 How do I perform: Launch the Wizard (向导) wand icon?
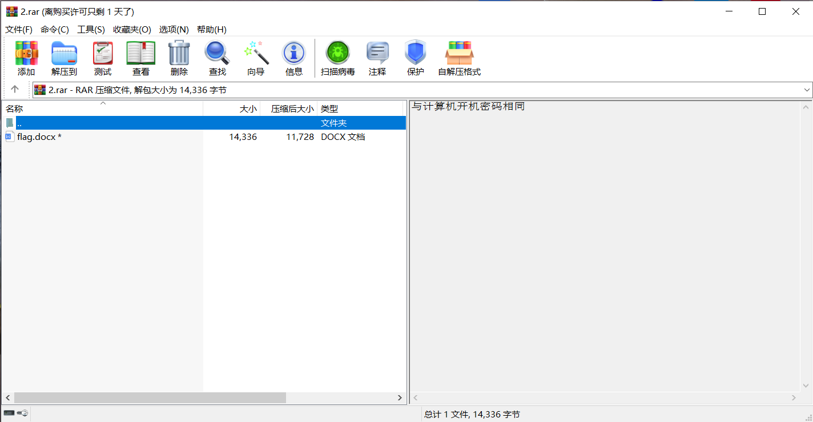pos(256,53)
